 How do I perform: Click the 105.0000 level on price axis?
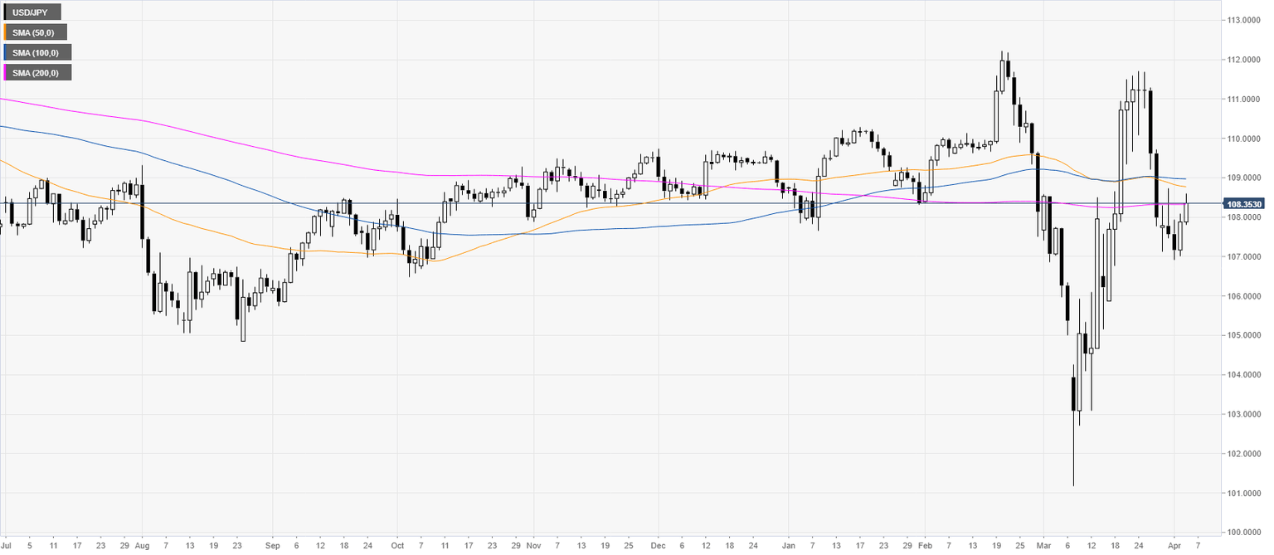point(1246,335)
